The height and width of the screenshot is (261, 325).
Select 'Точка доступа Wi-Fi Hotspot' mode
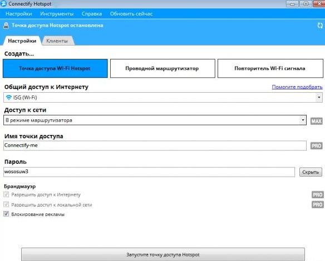(x=55, y=68)
